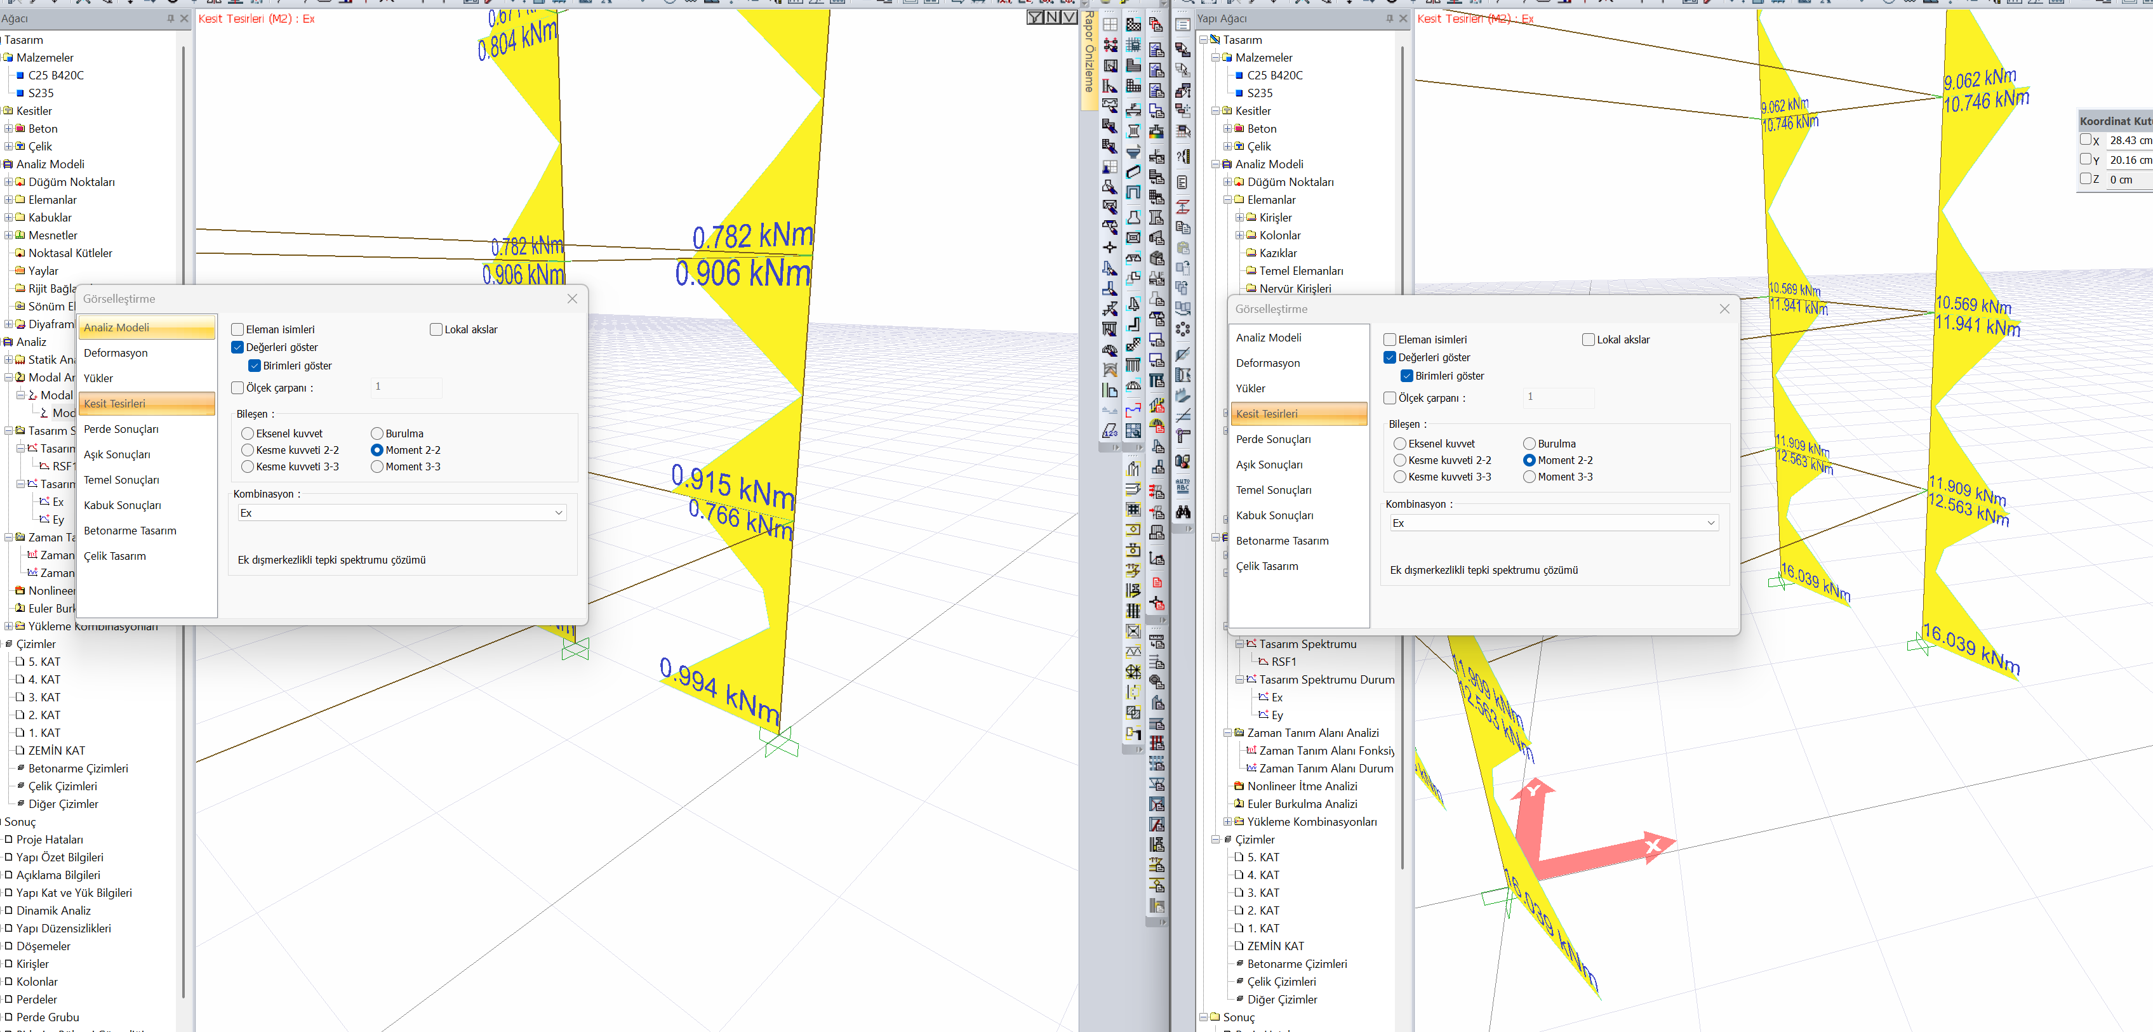Toggle Lokal akslar in left dialog
Viewport: 2153px width, 1032px height.
[x=436, y=329]
